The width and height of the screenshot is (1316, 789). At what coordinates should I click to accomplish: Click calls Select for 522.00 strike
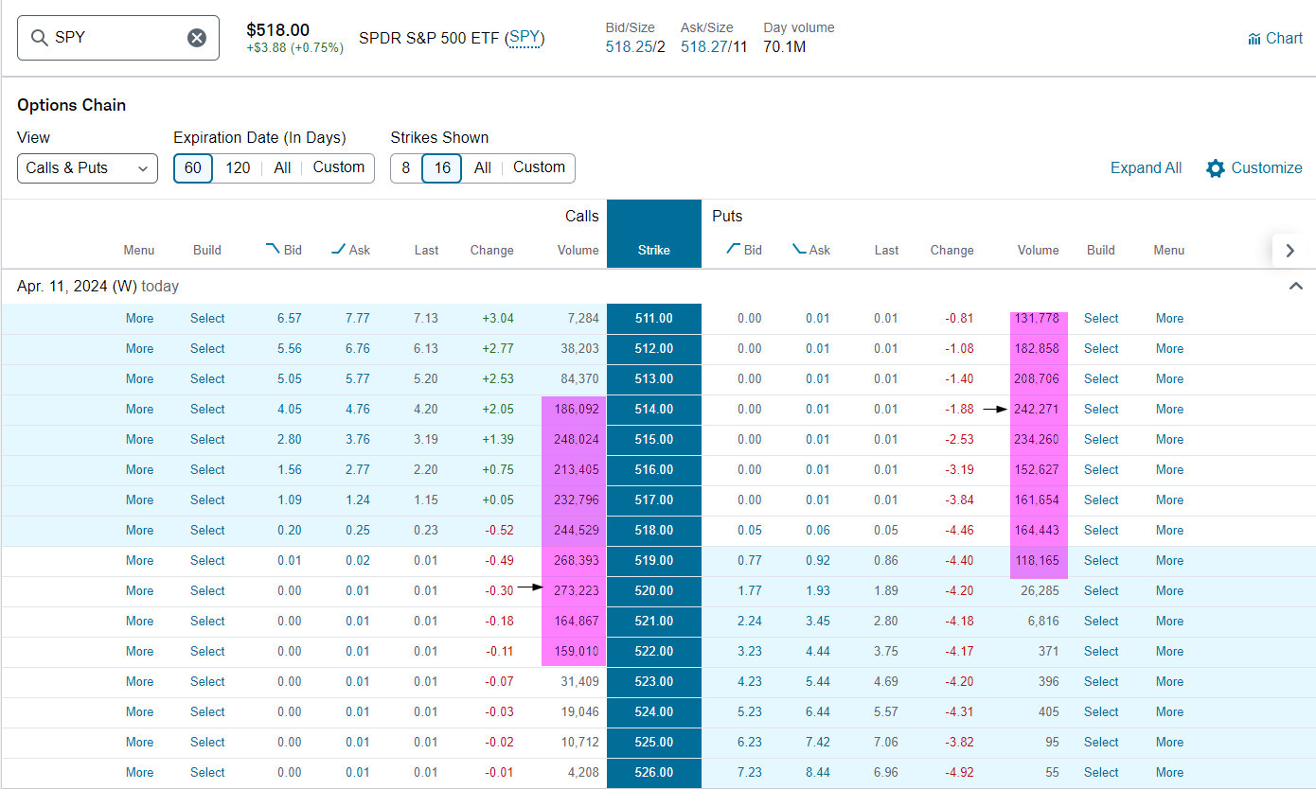pos(207,652)
